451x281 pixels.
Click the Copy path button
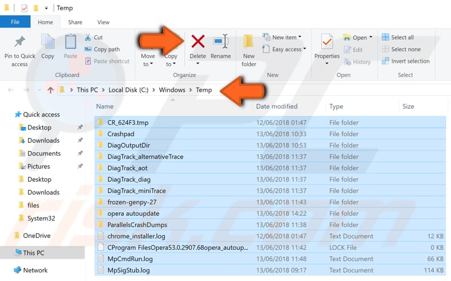(102, 50)
